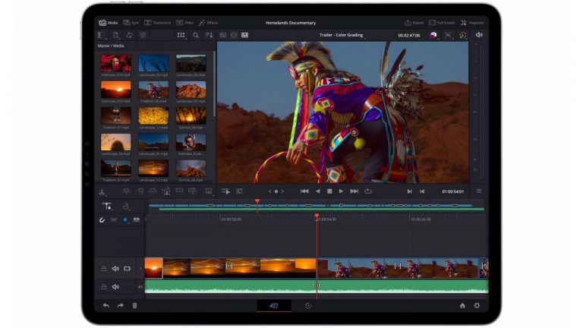Mute audio track A1
Image resolution: width=583 pixels, height=328 pixels.
coord(115,287)
